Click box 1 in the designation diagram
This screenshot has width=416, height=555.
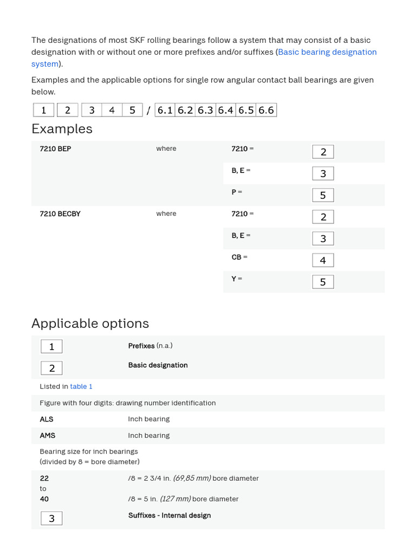pos(43,110)
